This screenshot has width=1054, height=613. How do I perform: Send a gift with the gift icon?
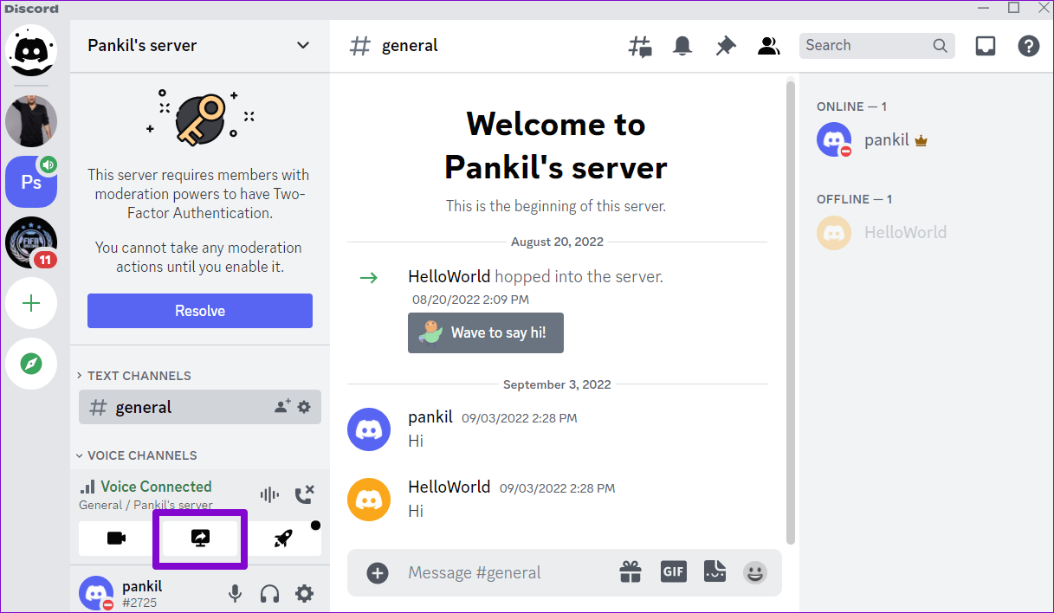pyautogui.click(x=630, y=571)
